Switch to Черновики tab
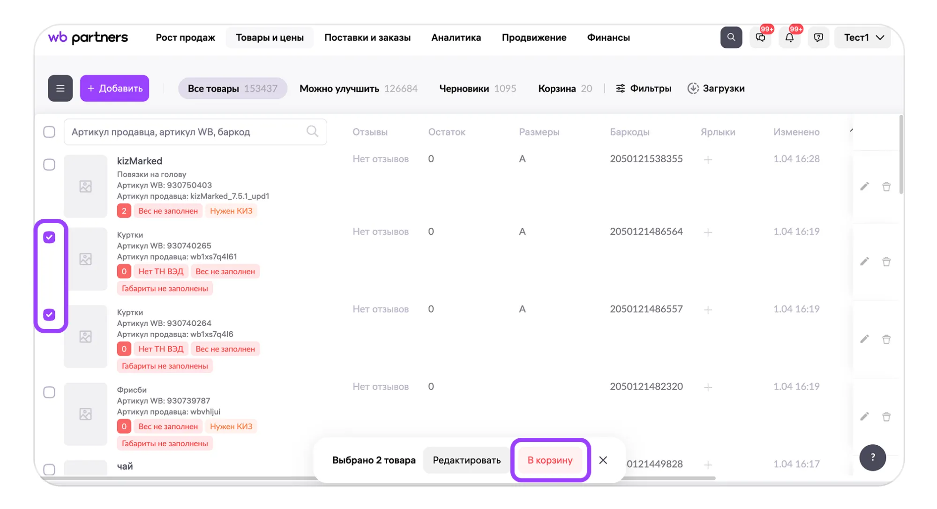 [x=478, y=88]
